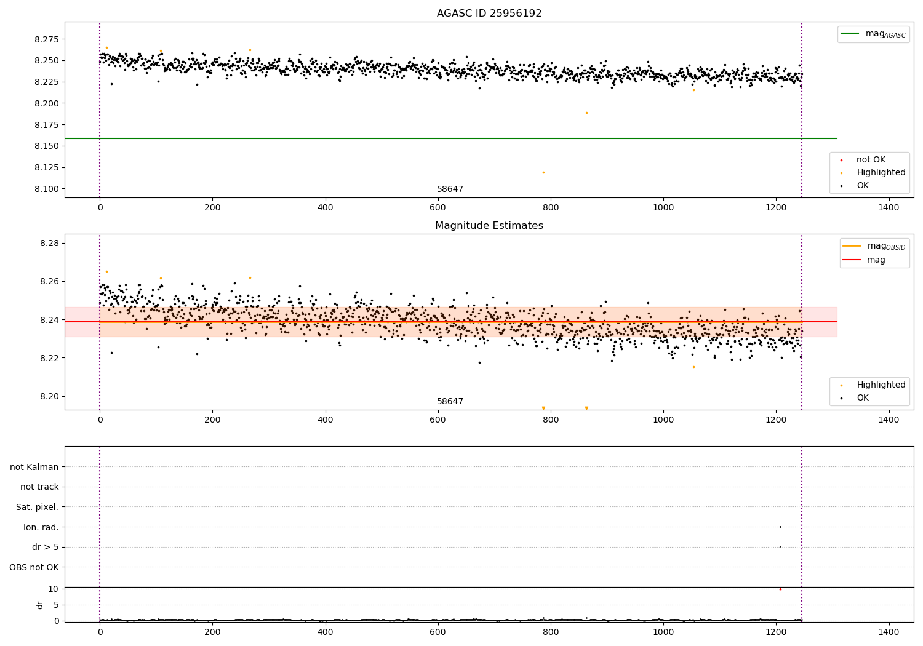Click the 5 tick on the dr axis
The width and height of the screenshot is (923, 646).
click(x=56, y=605)
